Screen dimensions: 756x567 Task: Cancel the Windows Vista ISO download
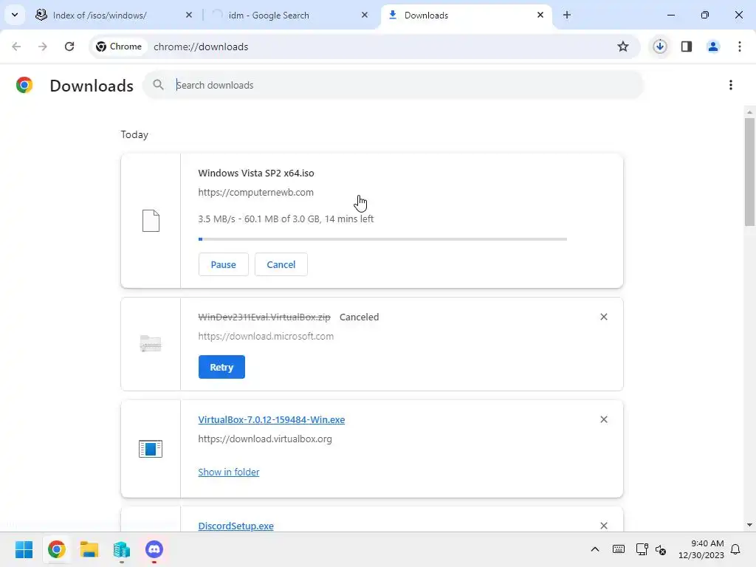pos(281,264)
